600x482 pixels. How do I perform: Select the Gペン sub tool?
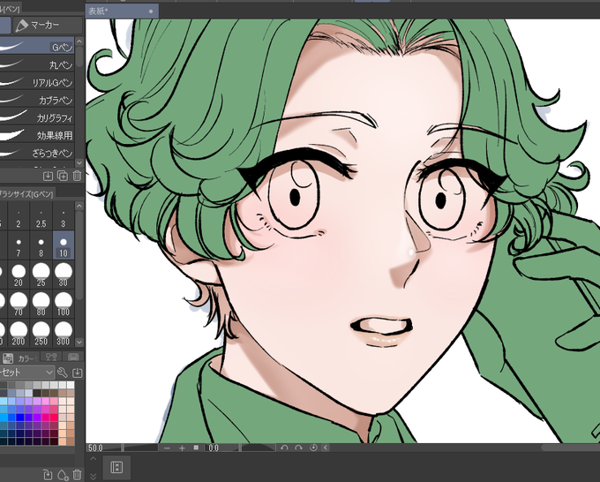tap(37, 47)
